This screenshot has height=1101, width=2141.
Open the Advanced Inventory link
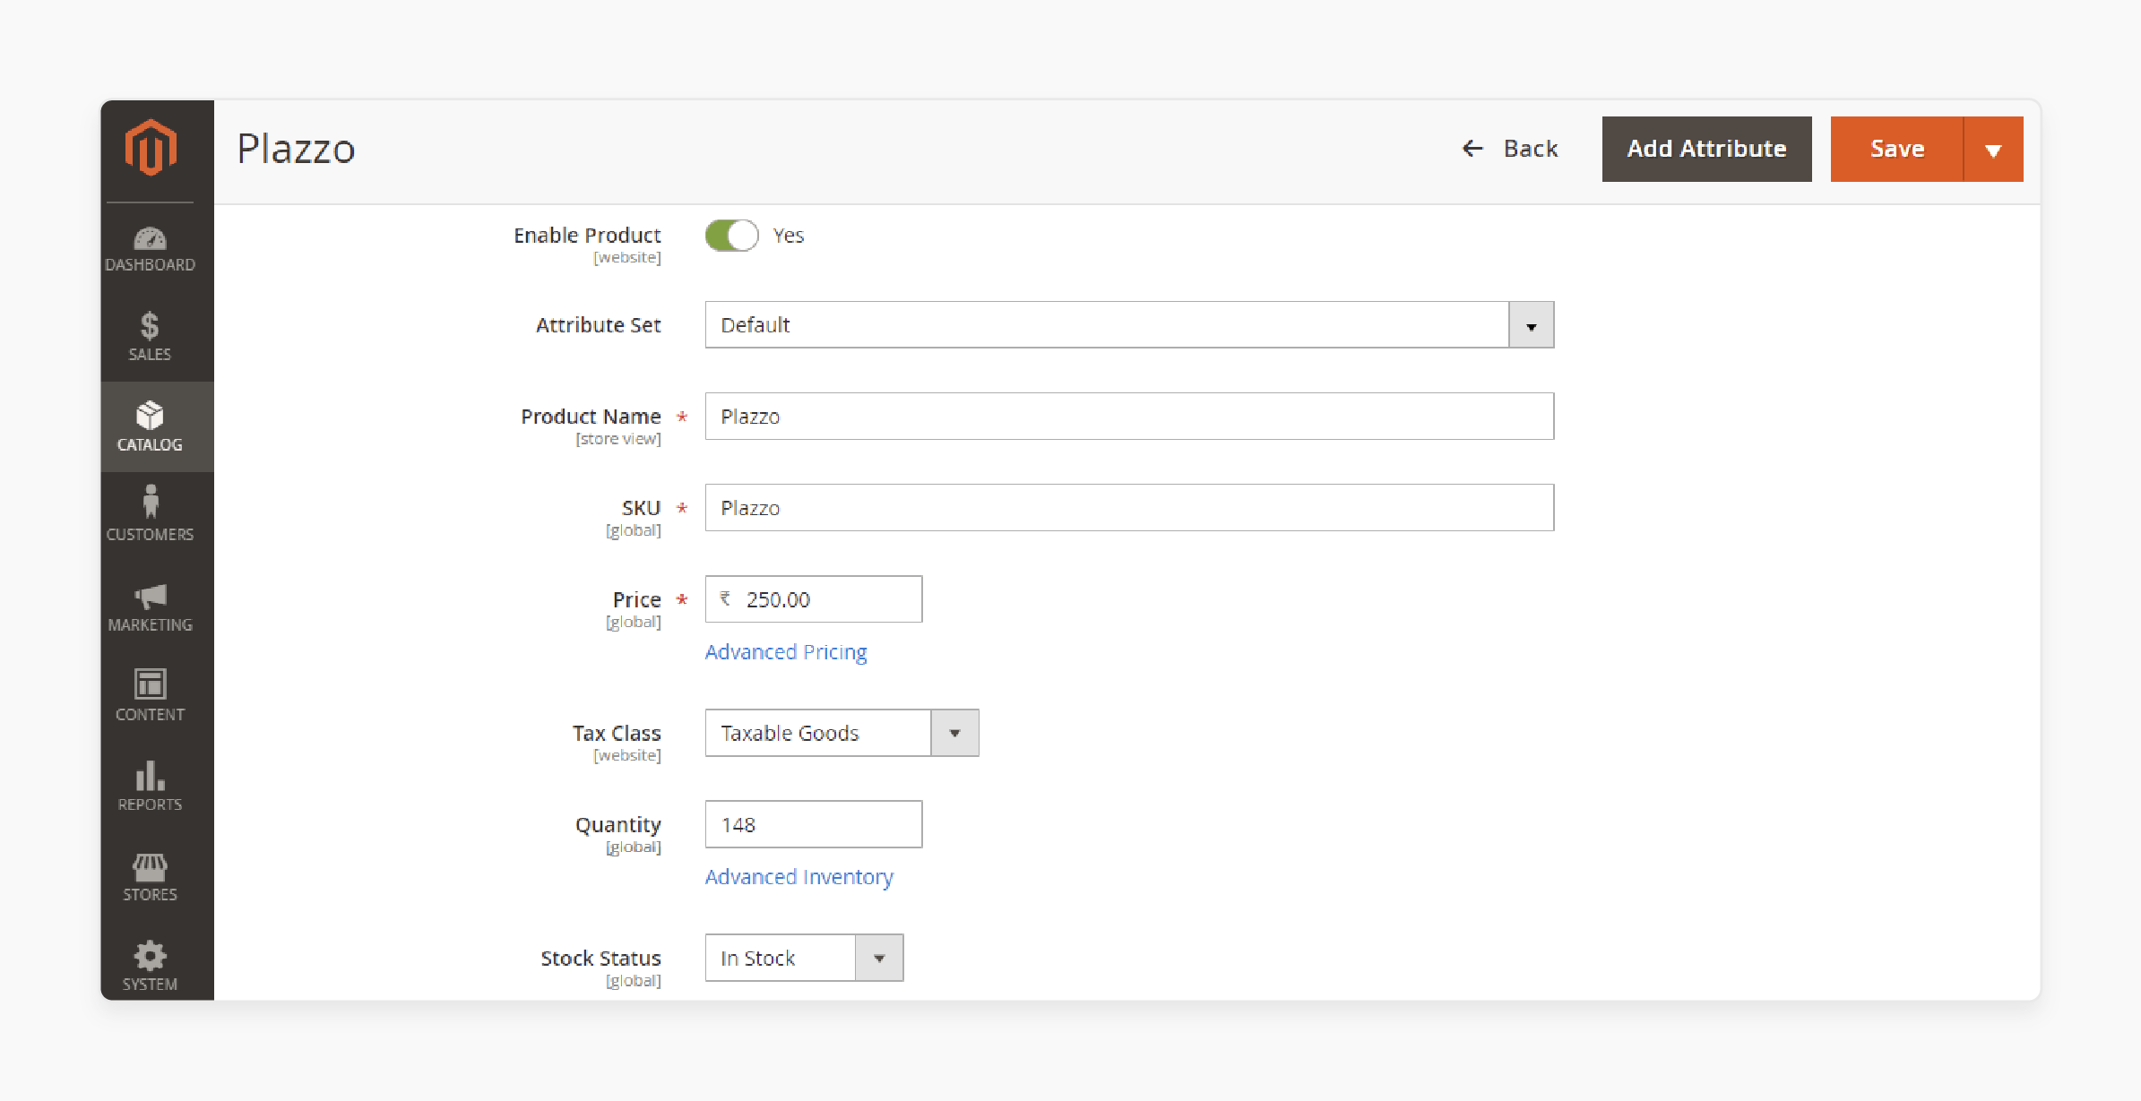[799, 877]
